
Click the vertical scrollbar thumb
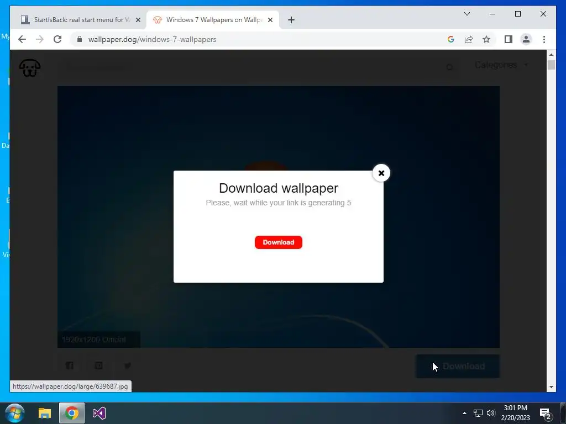coord(551,65)
